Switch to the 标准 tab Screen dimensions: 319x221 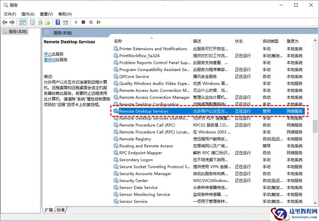point(60,209)
